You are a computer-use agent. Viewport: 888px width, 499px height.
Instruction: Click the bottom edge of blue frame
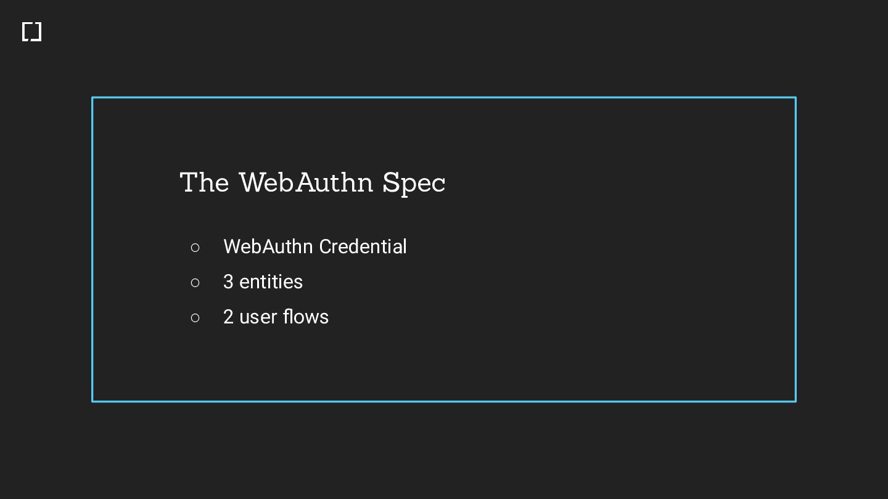tap(444, 401)
